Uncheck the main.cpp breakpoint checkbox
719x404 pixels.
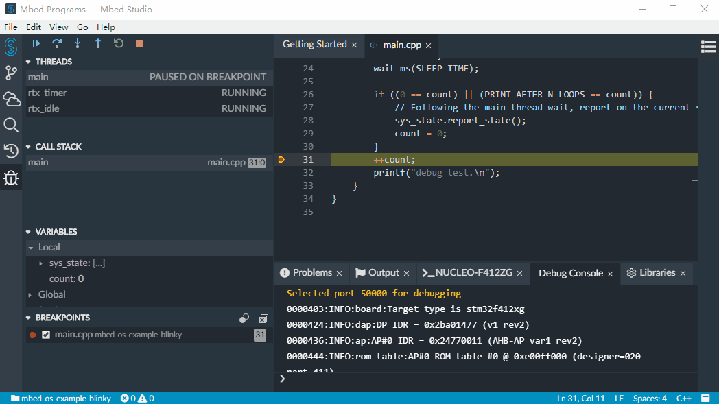tap(46, 335)
